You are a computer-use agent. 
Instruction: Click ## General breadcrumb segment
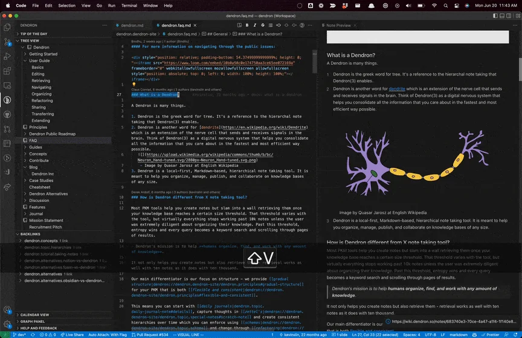[214, 34]
